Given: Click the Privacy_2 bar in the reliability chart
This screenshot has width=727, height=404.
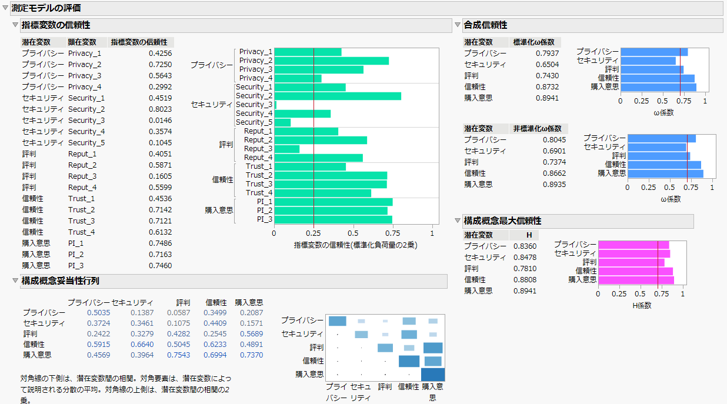Looking at the screenshot, I should (x=331, y=61).
